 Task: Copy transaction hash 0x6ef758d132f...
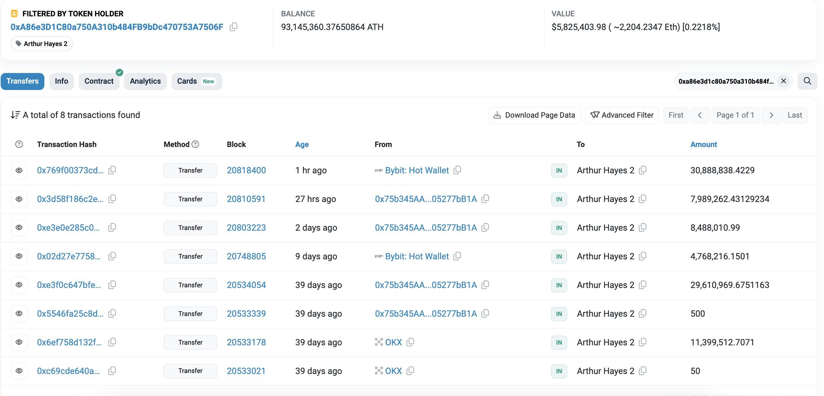click(x=112, y=342)
